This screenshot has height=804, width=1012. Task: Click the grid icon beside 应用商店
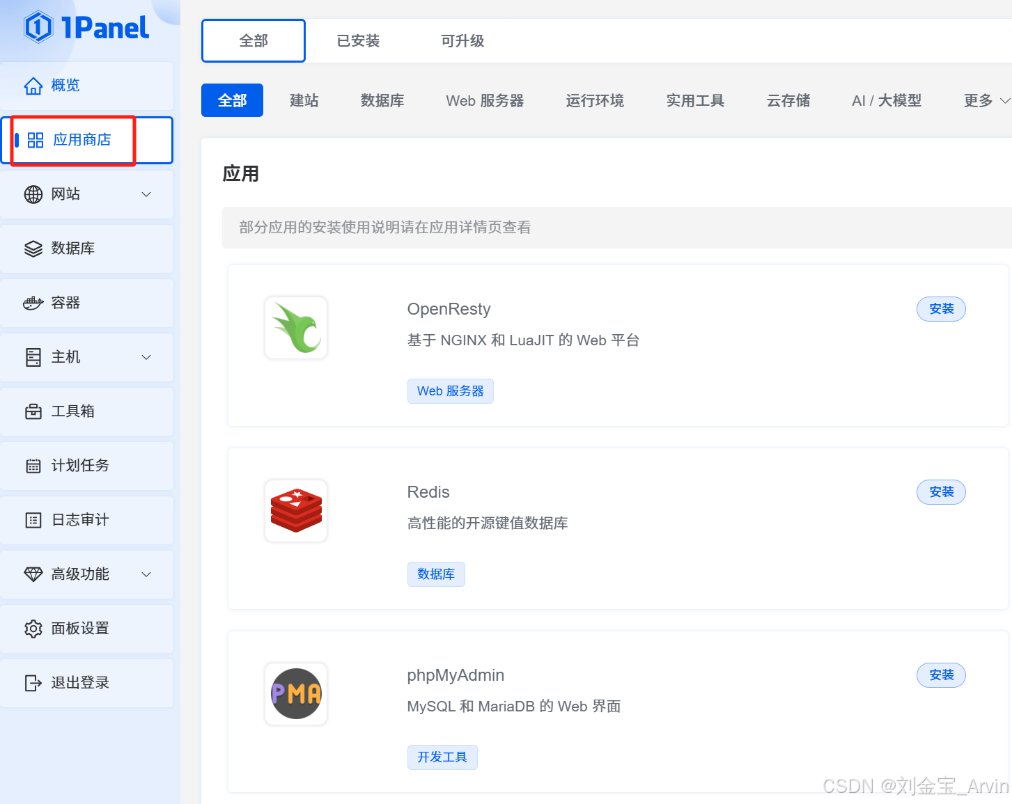click(36, 140)
